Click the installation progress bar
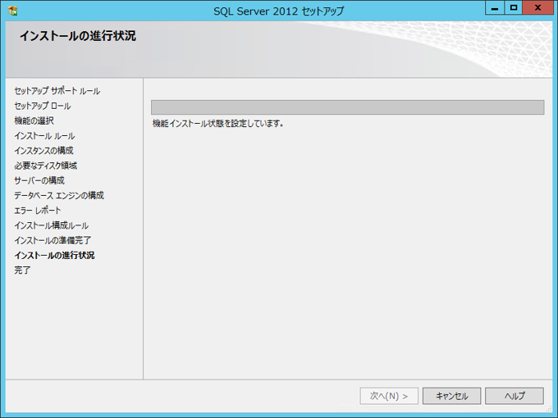This screenshot has height=418, width=558. 347,107
